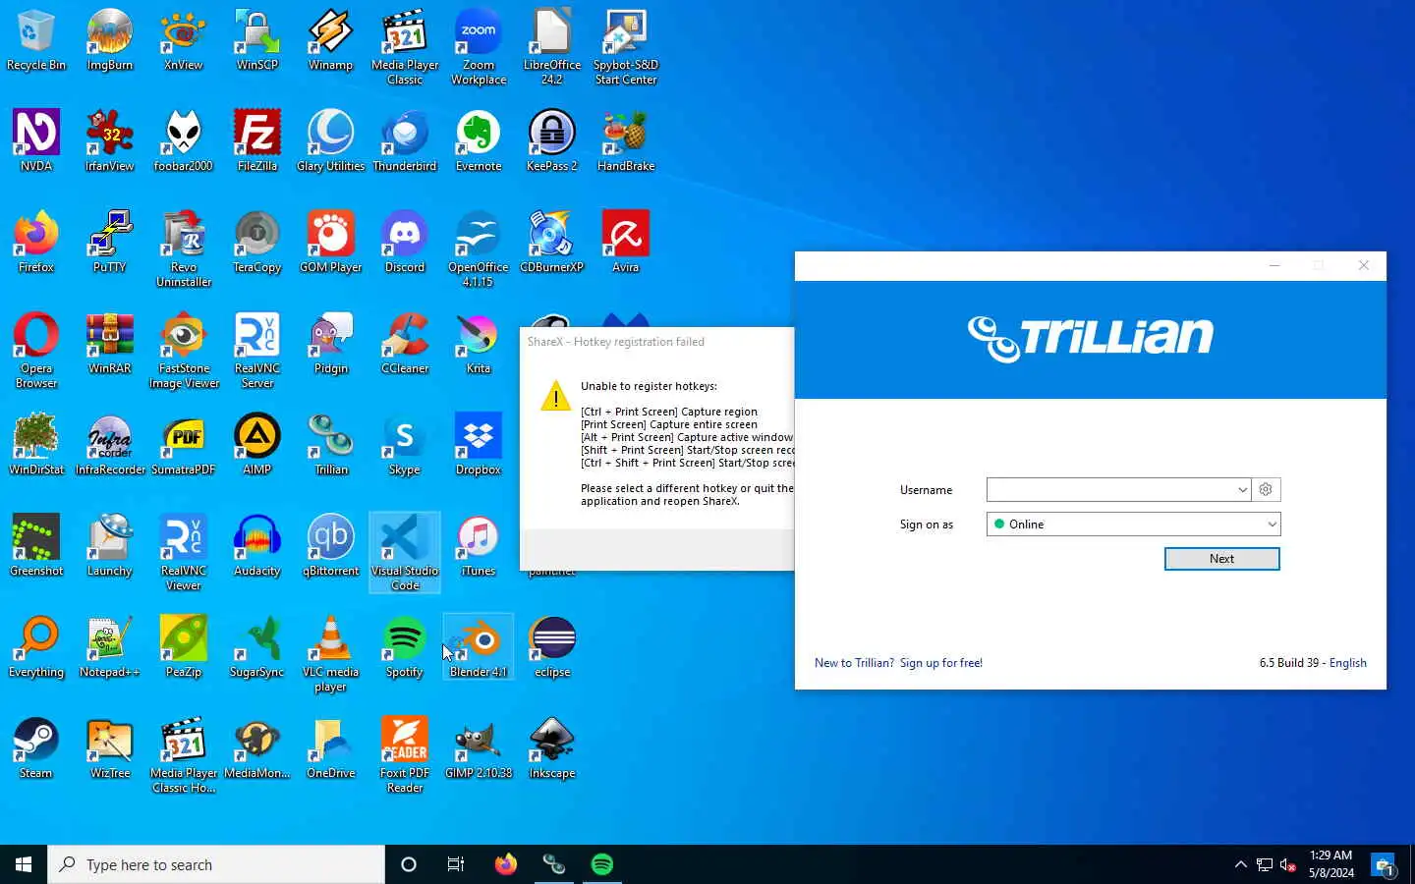Select the qBittorrent desktop icon

click(331, 546)
